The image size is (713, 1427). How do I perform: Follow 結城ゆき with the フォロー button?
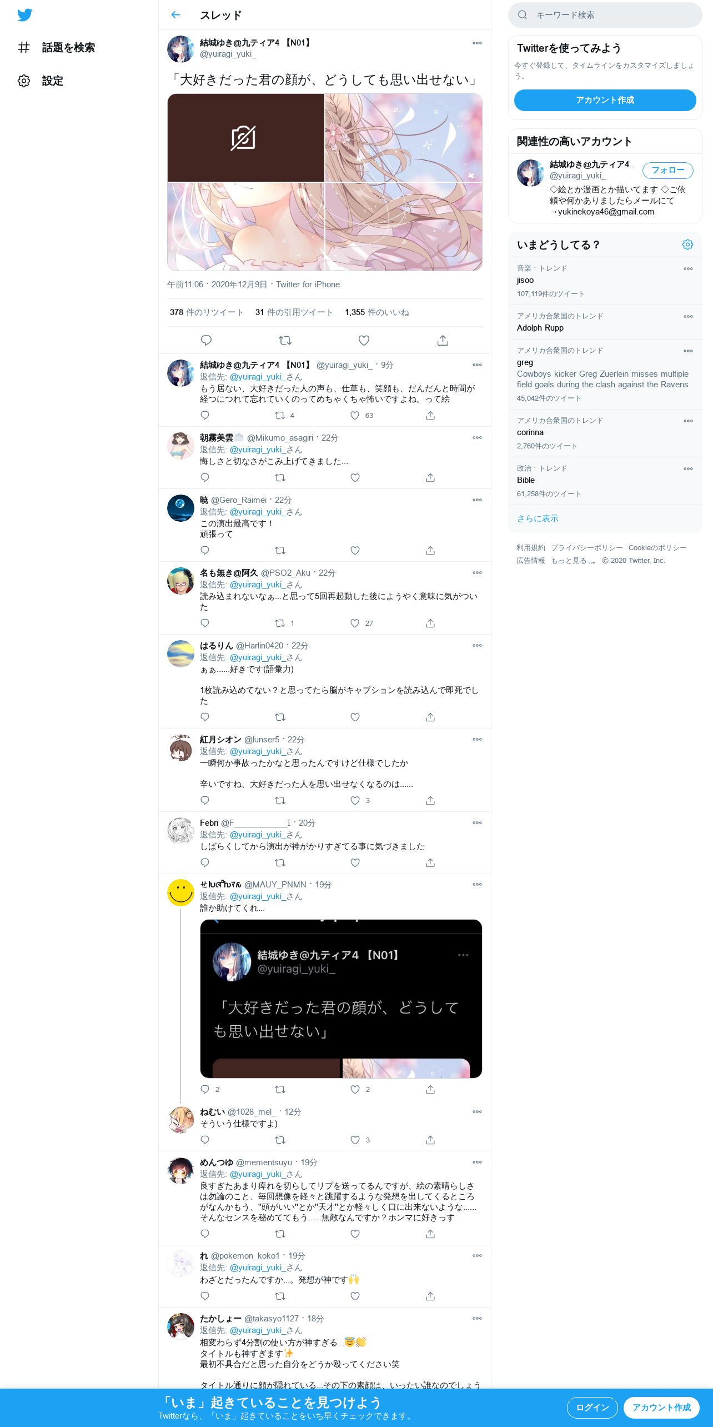668,170
